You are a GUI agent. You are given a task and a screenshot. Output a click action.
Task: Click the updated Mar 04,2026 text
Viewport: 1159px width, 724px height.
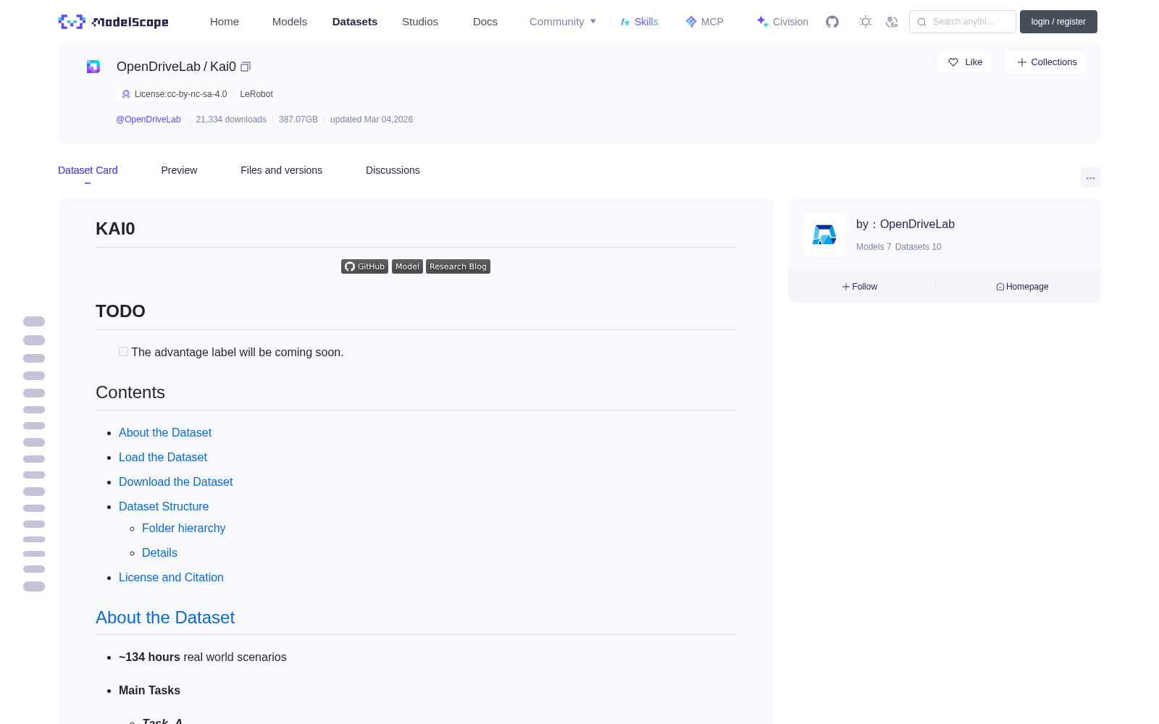[372, 119]
